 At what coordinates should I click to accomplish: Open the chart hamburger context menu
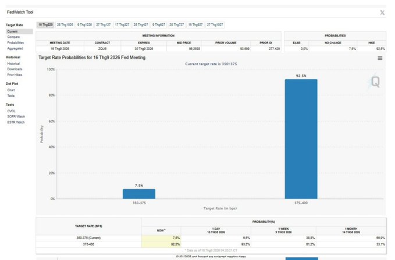[x=380, y=58]
